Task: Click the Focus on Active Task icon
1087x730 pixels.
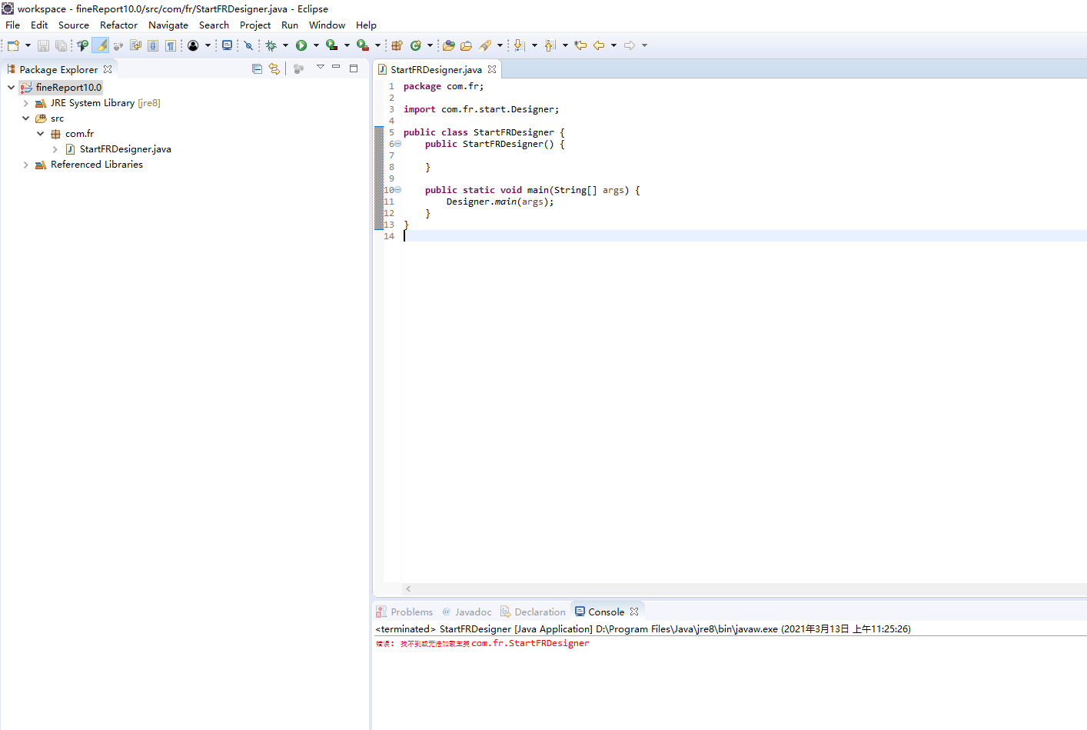Action: click(299, 69)
